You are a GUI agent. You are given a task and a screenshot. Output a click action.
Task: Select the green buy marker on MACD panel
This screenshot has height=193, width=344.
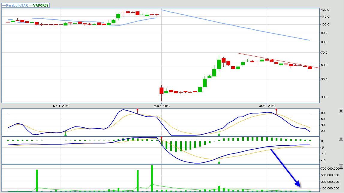coord(219,162)
